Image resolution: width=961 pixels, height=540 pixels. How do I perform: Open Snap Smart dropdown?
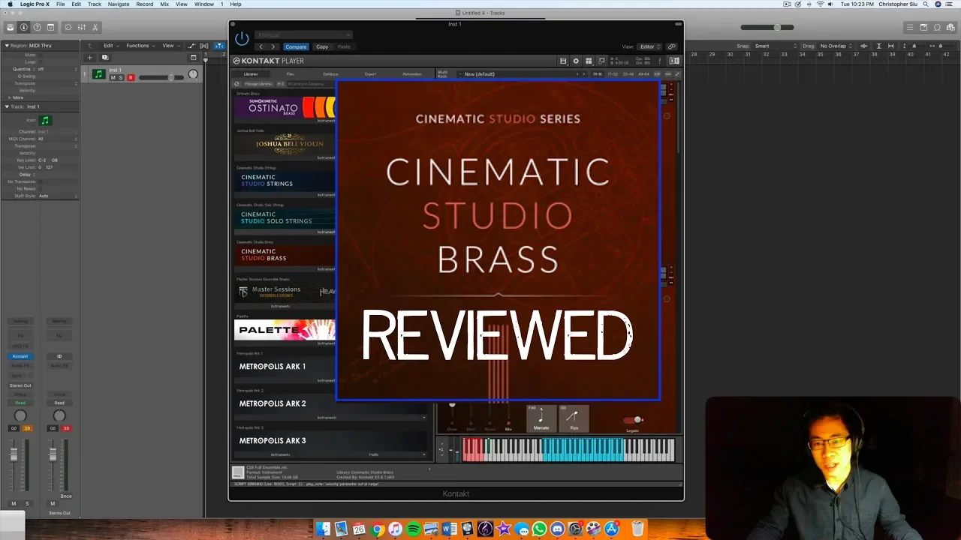point(775,46)
